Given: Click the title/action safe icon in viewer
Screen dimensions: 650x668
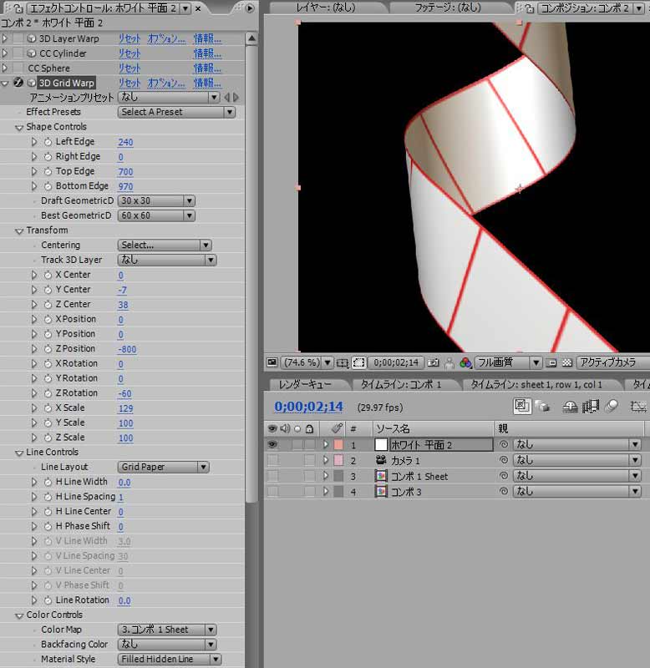Looking at the screenshot, I should (x=343, y=363).
